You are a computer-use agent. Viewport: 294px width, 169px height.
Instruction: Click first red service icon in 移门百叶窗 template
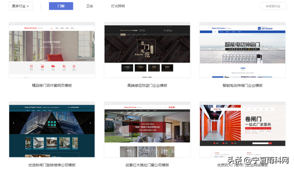coord(31,66)
